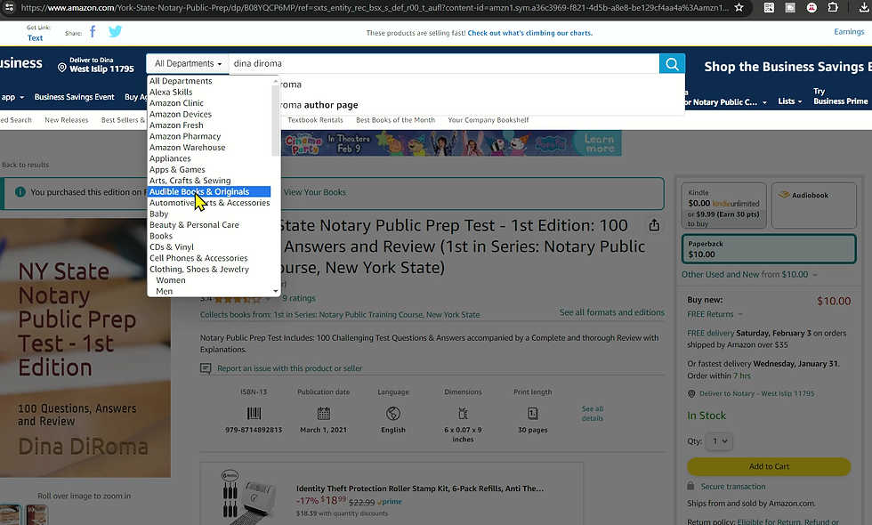Click the search magnifier button
872x525 pixels.
pyautogui.click(x=672, y=63)
